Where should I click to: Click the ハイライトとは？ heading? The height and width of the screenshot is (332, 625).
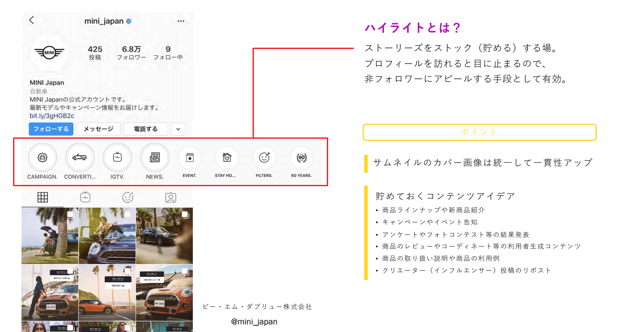(412, 28)
